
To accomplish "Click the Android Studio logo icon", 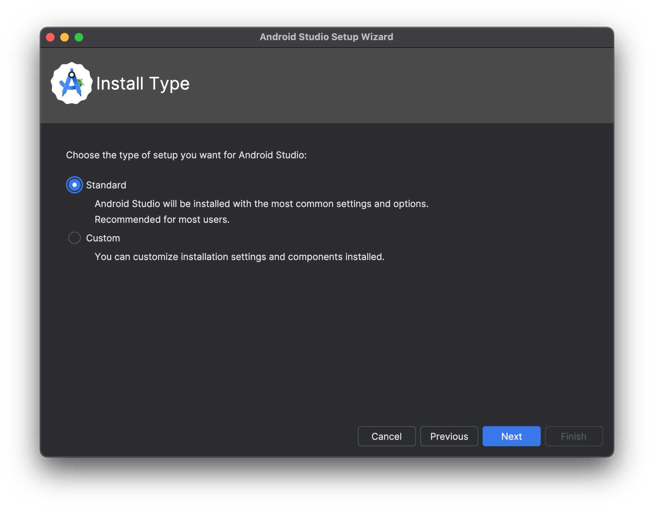I will (72, 83).
